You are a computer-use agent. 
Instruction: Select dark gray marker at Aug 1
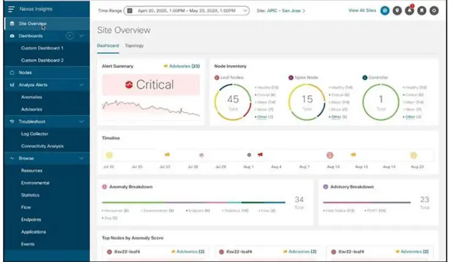point(249,155)
